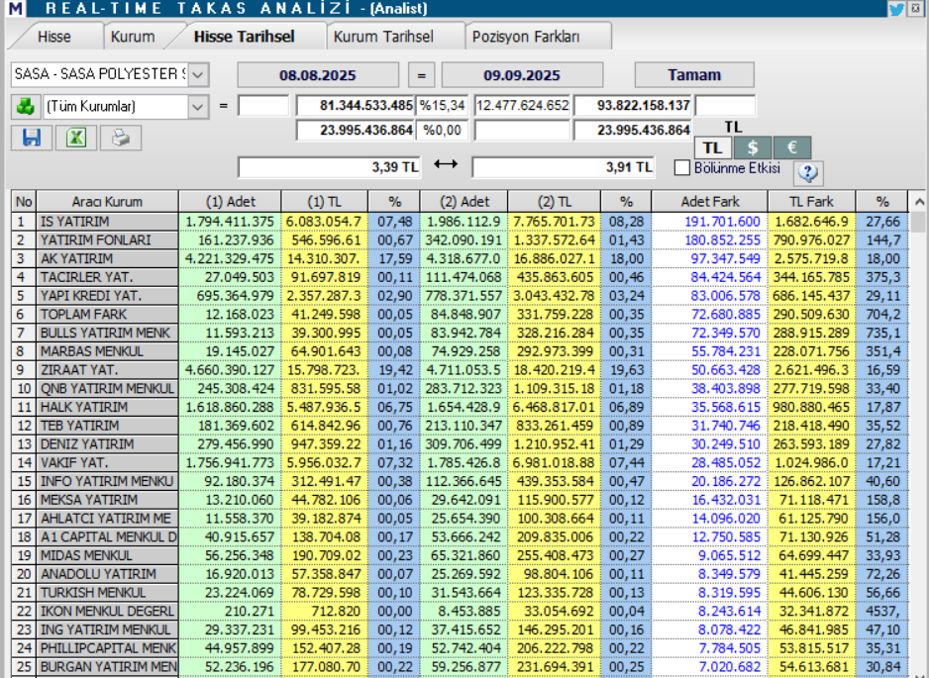This screenshot has width=929, height=678.
Task: Click the 3,39 TL price field
Action: [329, 167]
